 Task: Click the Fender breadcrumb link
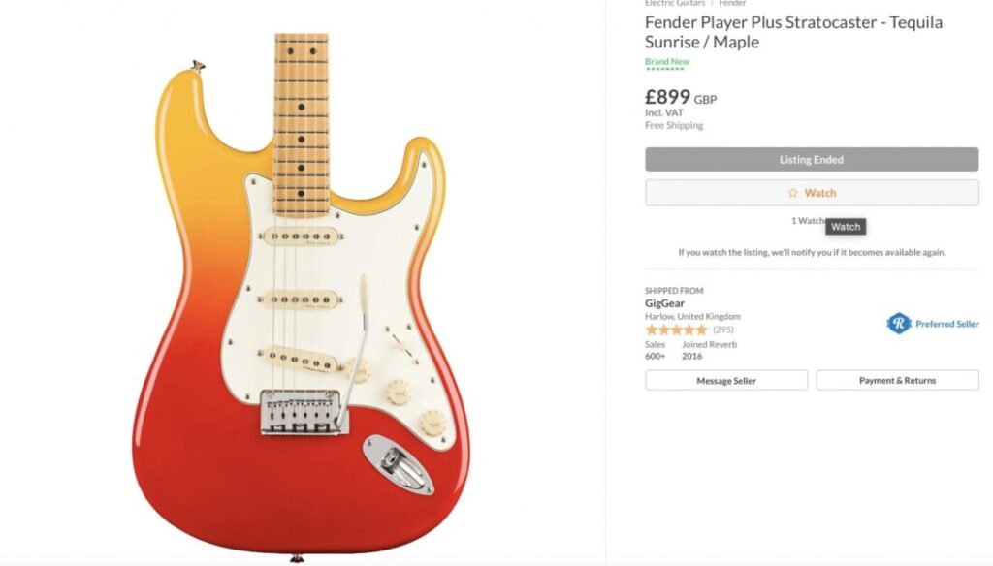[732, 3]
